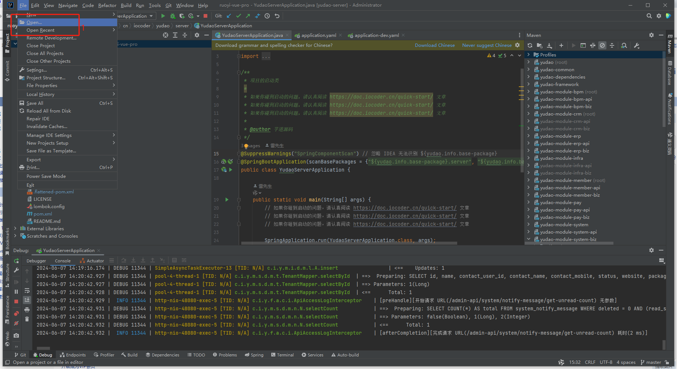Viewport: 677px width, 369px height.
Task: Click the Download Chinese link
Action: coord(435,45)
